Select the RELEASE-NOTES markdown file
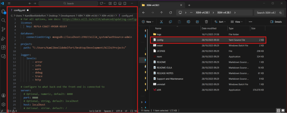287x113 pixels. 208,73
